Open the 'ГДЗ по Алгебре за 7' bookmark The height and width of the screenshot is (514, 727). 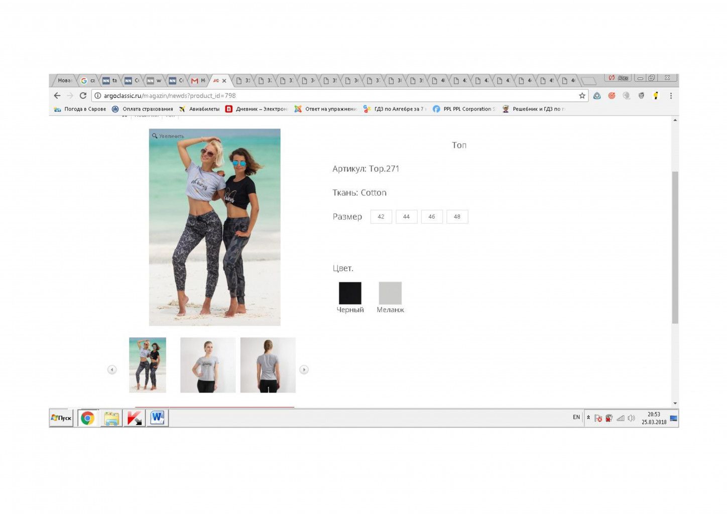[x=394, y=109]
